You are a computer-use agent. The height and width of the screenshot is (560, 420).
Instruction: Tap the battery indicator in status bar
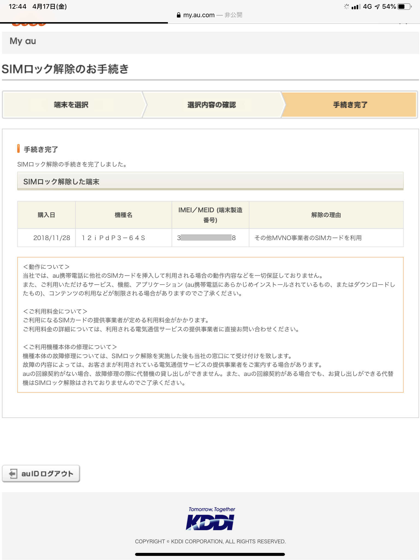[405, 7]
